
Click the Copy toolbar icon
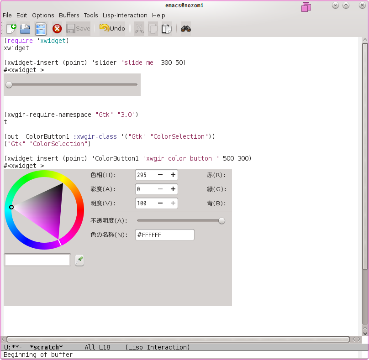coord(153,29)
